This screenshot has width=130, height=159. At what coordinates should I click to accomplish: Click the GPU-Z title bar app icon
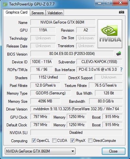click(x=5, y=5)
